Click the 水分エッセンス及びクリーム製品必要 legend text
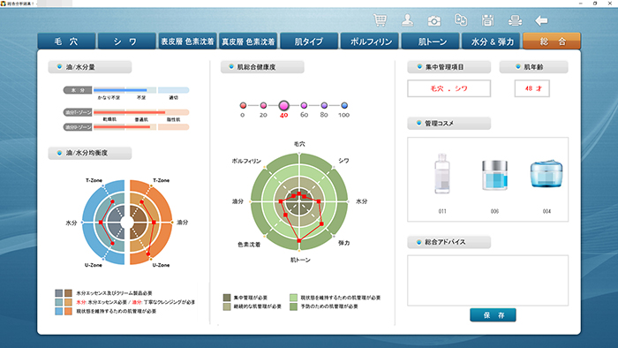The height and width of the screenshot is (348, 618). 114,293
